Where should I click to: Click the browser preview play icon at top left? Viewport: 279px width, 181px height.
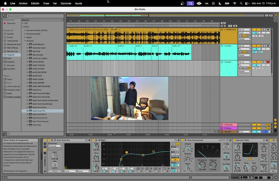(x=4, y=15)
